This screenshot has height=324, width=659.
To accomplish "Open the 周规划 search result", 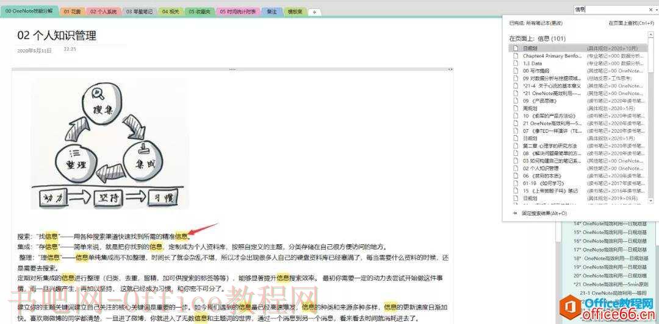I will 578,108.
